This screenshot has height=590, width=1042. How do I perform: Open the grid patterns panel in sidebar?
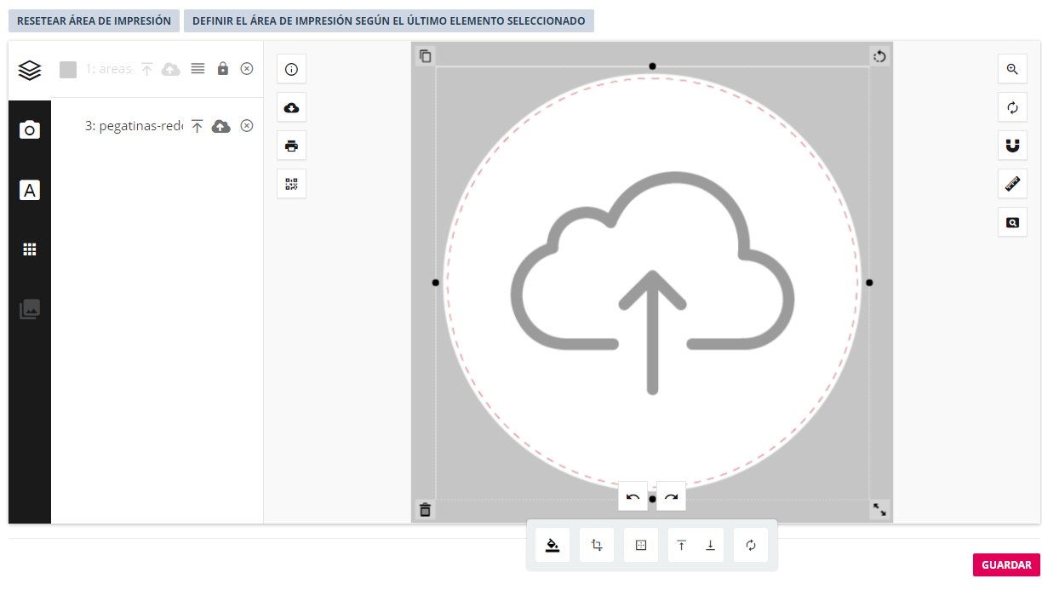[x=30, y=249]
